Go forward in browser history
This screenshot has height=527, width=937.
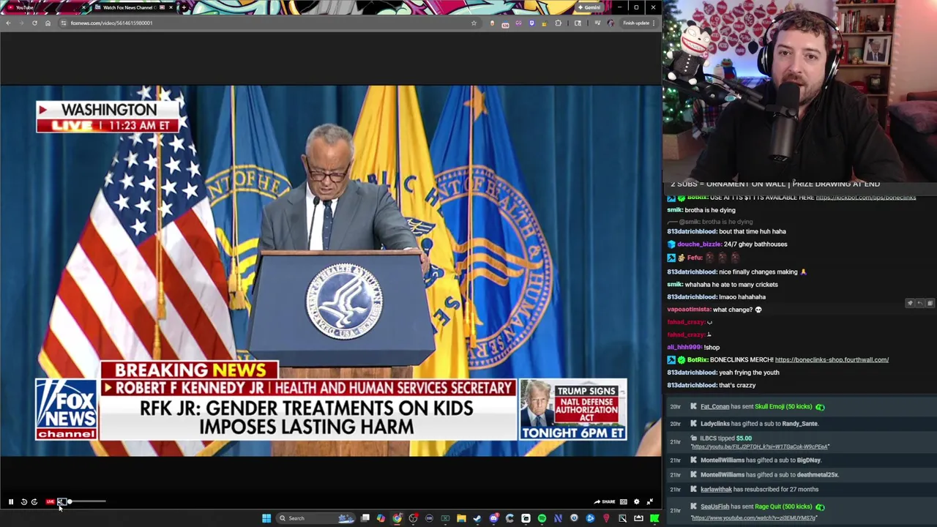pyautogui.click(x=21, y=23)
